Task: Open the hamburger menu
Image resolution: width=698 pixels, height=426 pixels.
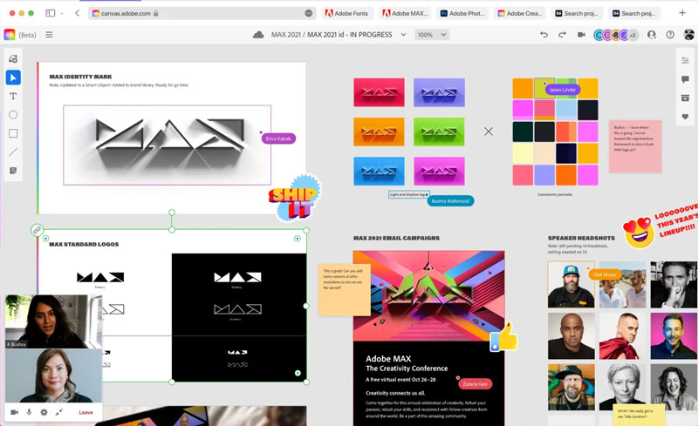Action: 49,35
